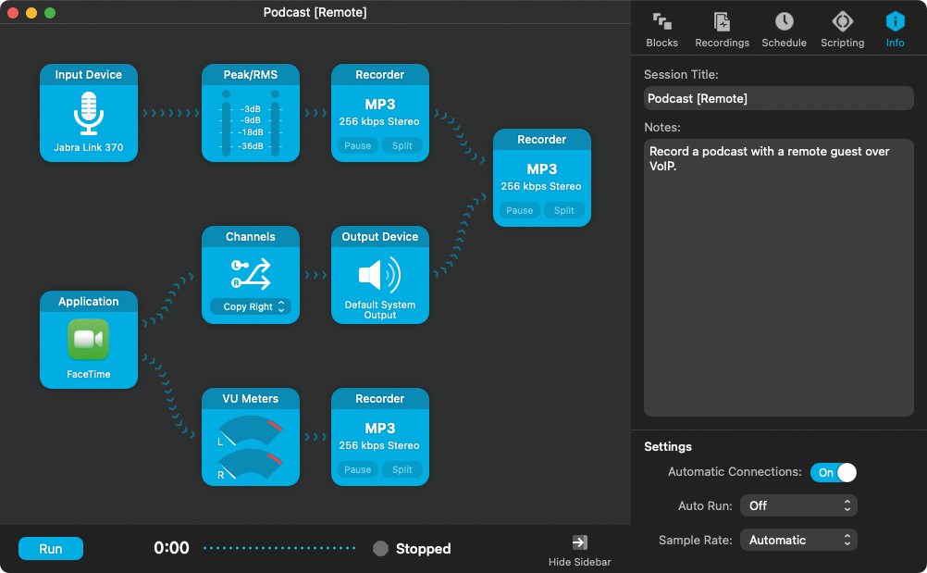Click the channel routing icon in Channels block
The image size is (927, 573).
point(251,274)
